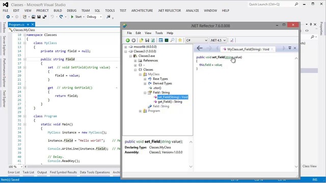Viewport: 326px width, 183px height.
Task: Open the ARCHITECTURE menu in Visual Studio
Action: [x=142, y=11]
